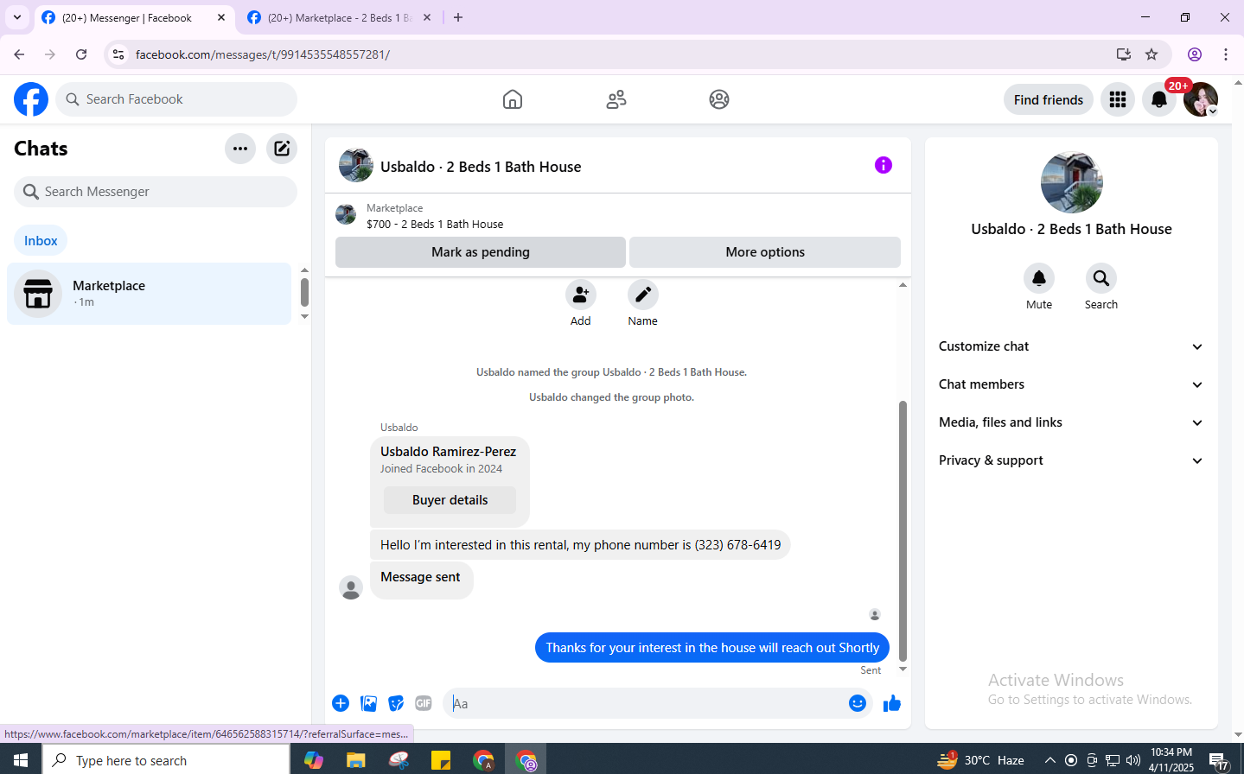The height and width of the screenshot is (774, 1244).
Task: Click the Windows taskbar search box
Action: (166, 760)
